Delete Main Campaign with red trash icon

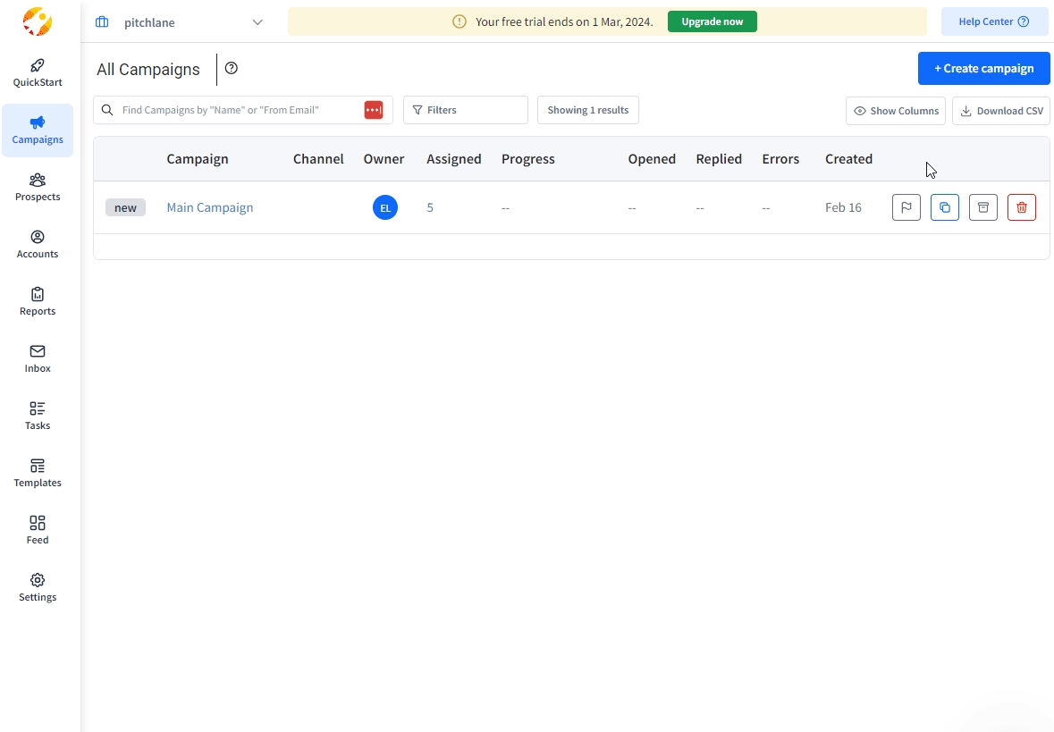pyautogui.click(x=1022, y=207)
